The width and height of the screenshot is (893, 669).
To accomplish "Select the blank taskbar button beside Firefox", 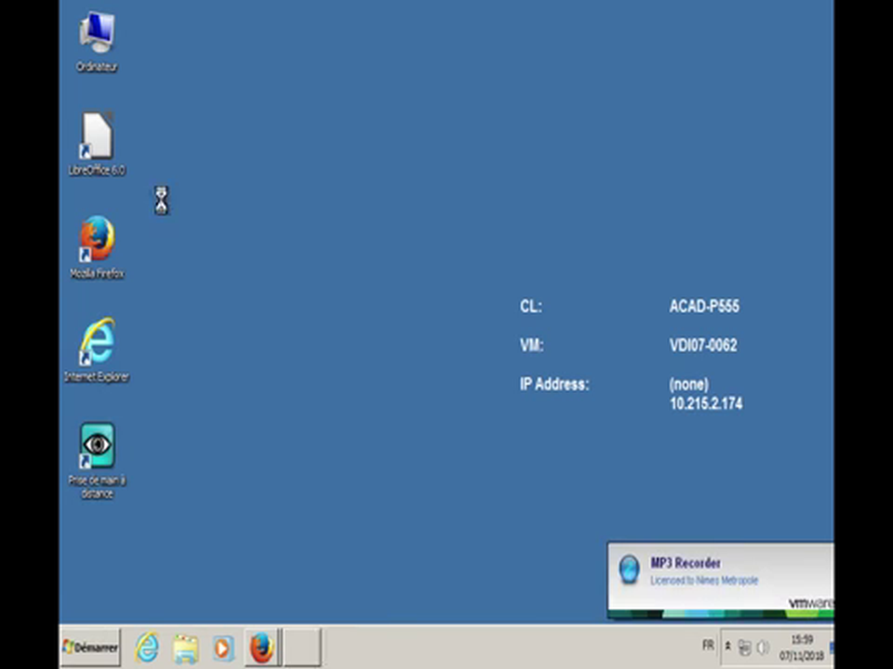I will point(301,647).
